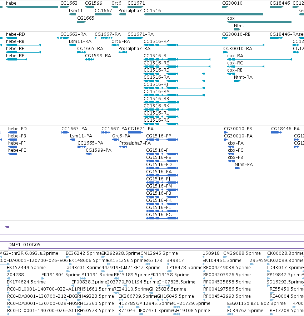Select the Ntmt-PA protein label
Image resolution: width=304 pixels, height=316 pixels.
[x=244, y=165]
